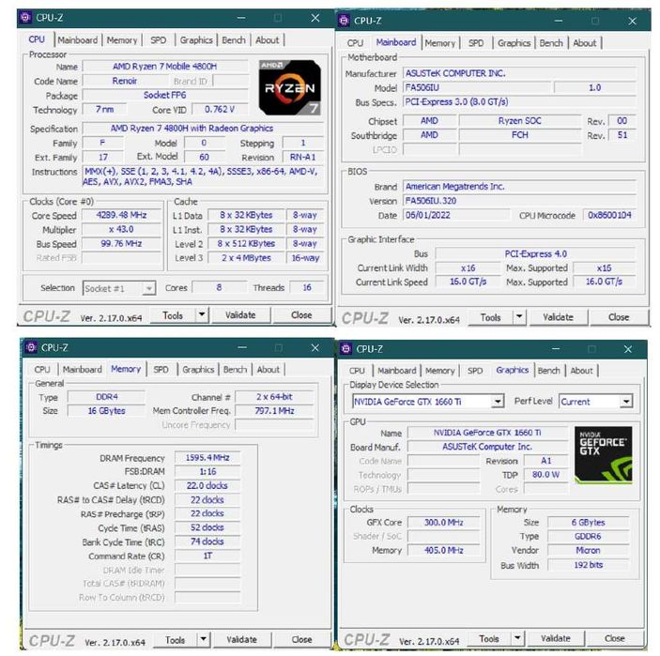Click Tools button in the CPU window
660x656 pixels.
click(173, 315)
